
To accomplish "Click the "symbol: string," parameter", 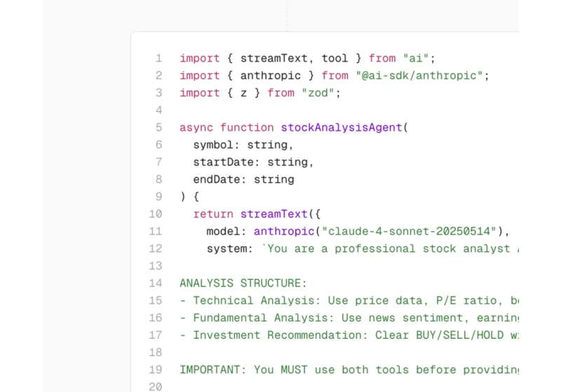I will pos(243,145).
